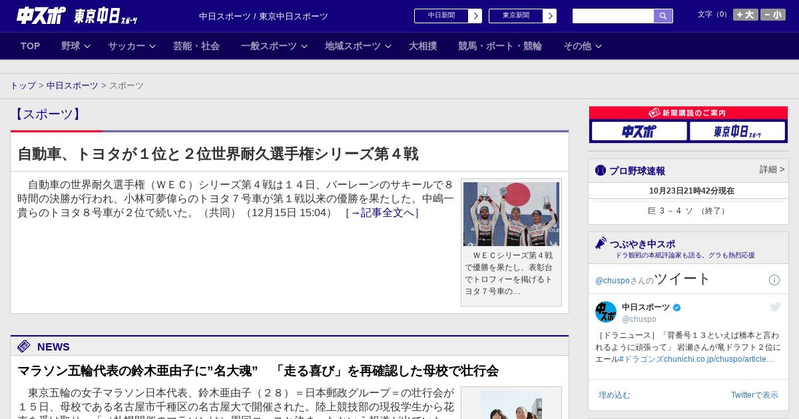This screenshot has height=419, width=799.
Task: Click the search magnifier button
Action: (663, 16)
